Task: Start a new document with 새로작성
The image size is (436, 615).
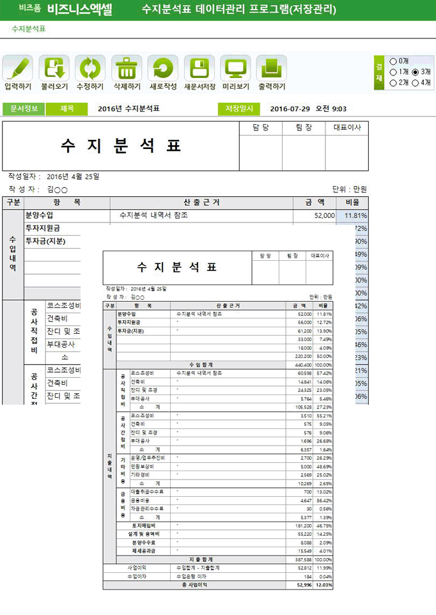Action: 163,68
